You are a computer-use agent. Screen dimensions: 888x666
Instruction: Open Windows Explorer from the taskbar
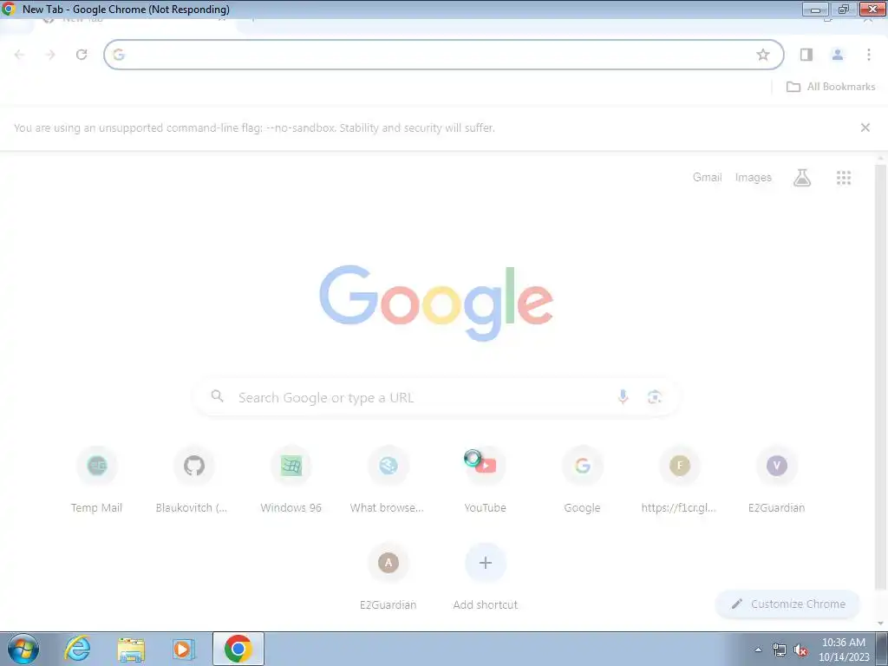[x=131, y=649]
